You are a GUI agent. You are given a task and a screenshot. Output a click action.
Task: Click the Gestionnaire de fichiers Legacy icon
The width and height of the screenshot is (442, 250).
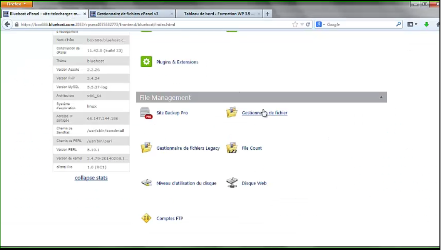[146, 148]
